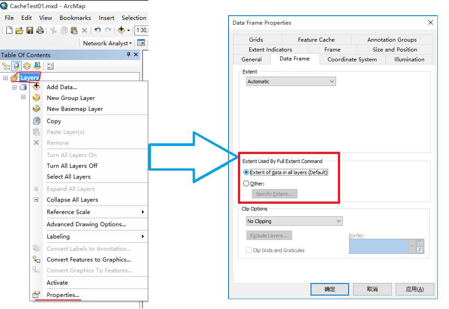This screenshot has width=449, height=309.
Task: Save the map with Save icon
Action: [30, 30]
